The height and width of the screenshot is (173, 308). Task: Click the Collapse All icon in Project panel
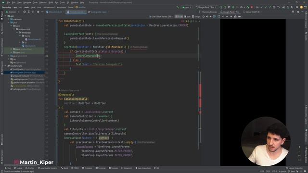coord(33,12)
